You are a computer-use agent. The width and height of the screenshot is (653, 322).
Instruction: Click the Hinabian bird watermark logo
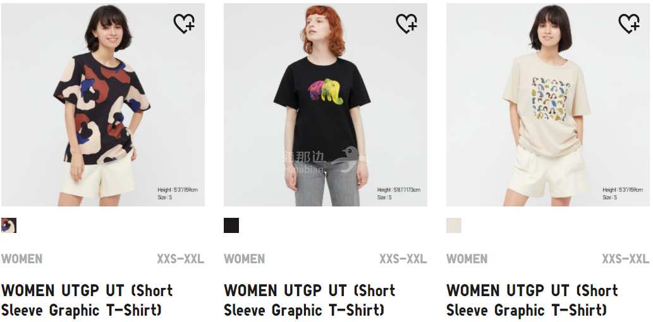click(x=350, y=159)
